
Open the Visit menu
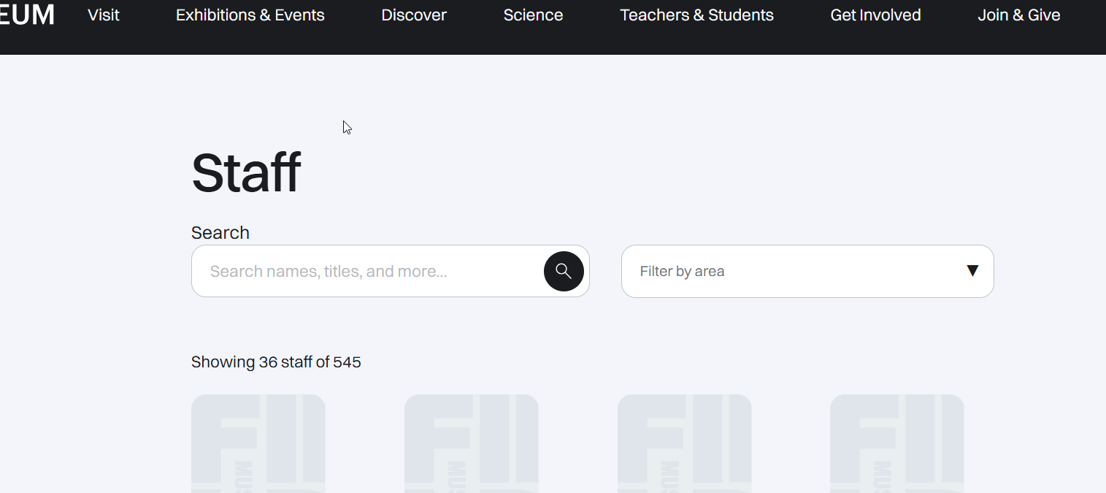[x=104, y=15]
